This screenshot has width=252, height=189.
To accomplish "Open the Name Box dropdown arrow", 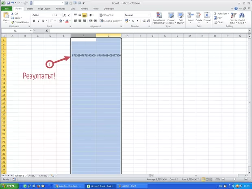I will click(30, 30).
